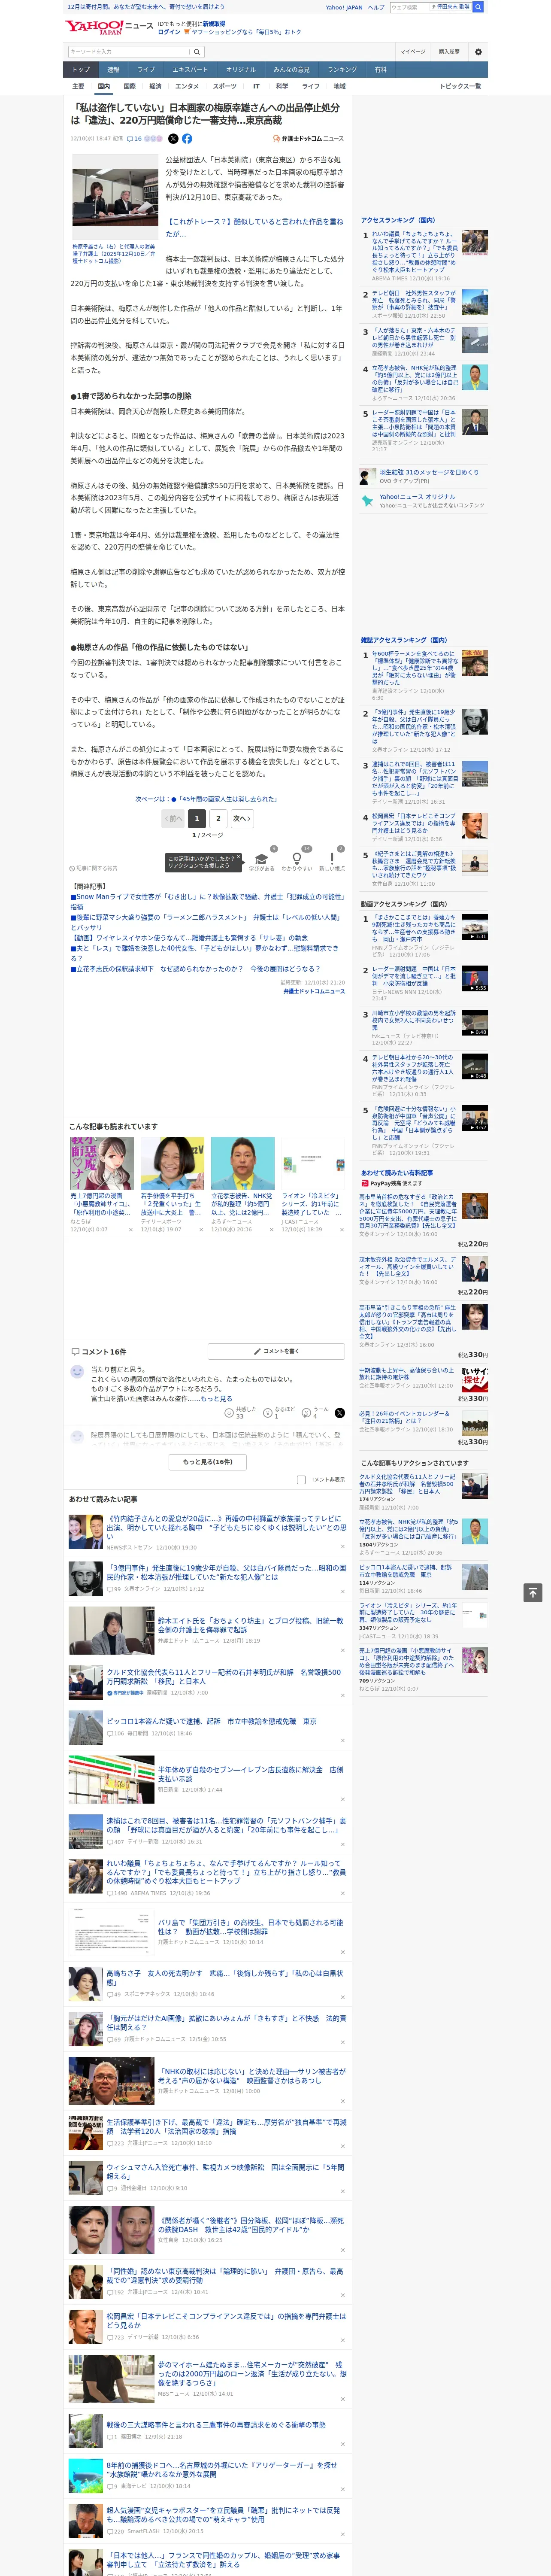This screenshot has height=2576, width=551.
Task: Select the スポーツ category
Action: [x=225, y=86]
